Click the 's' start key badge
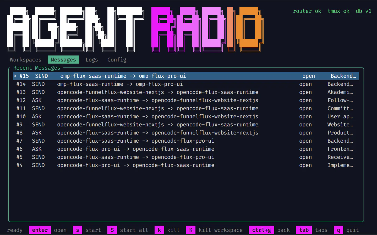Screen dimensions: 377x235 (x=78, y=230)
